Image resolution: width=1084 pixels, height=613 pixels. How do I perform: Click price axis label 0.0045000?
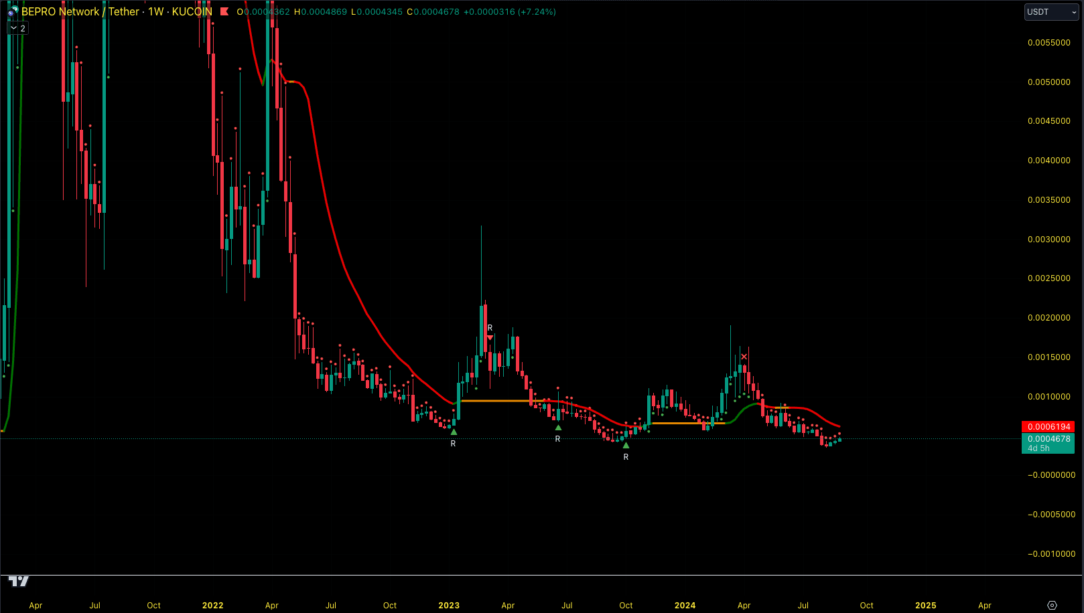(x=1049, y=120)
